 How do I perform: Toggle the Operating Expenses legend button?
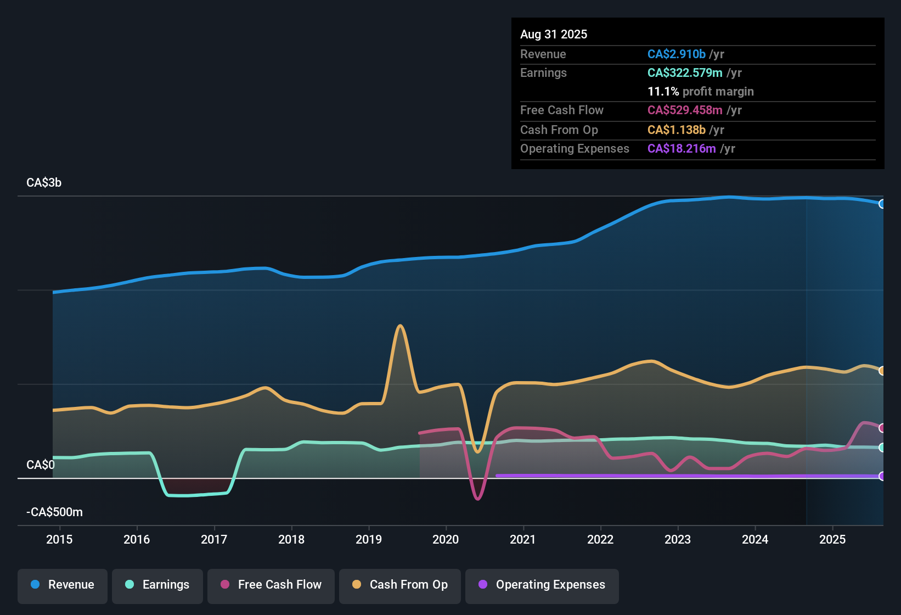click(x=542, y=586)
